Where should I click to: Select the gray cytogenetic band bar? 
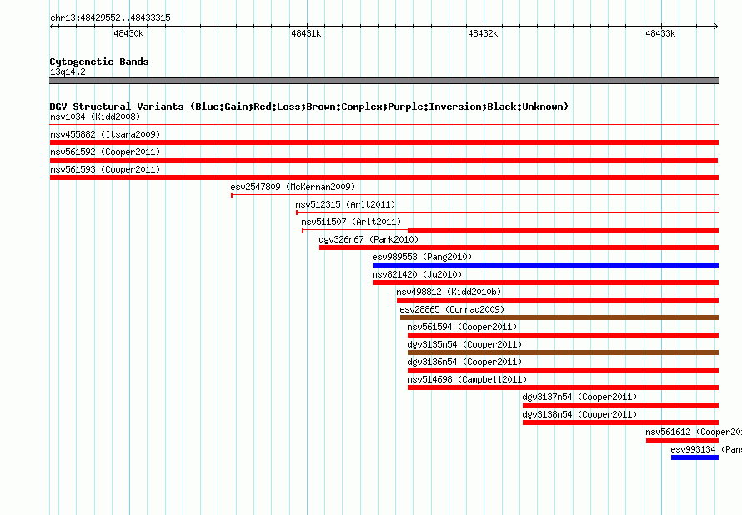click(384, 81)
